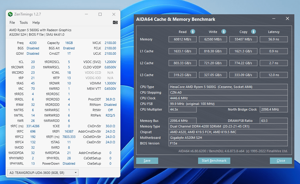Image resolution: width=300 pixels, height=184 pixels.
Task: Click the Capacity value 16GB
Action: coord(69,43)
